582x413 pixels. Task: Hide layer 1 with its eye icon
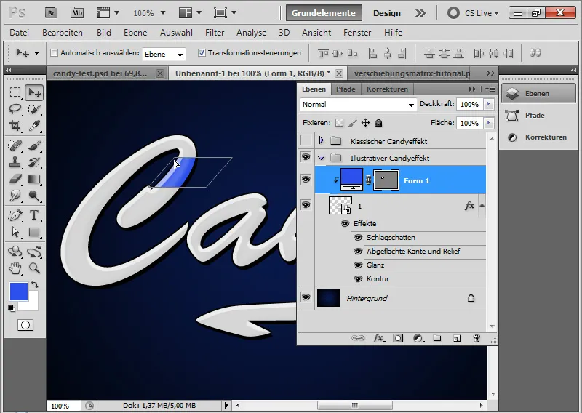pos(306,205)
